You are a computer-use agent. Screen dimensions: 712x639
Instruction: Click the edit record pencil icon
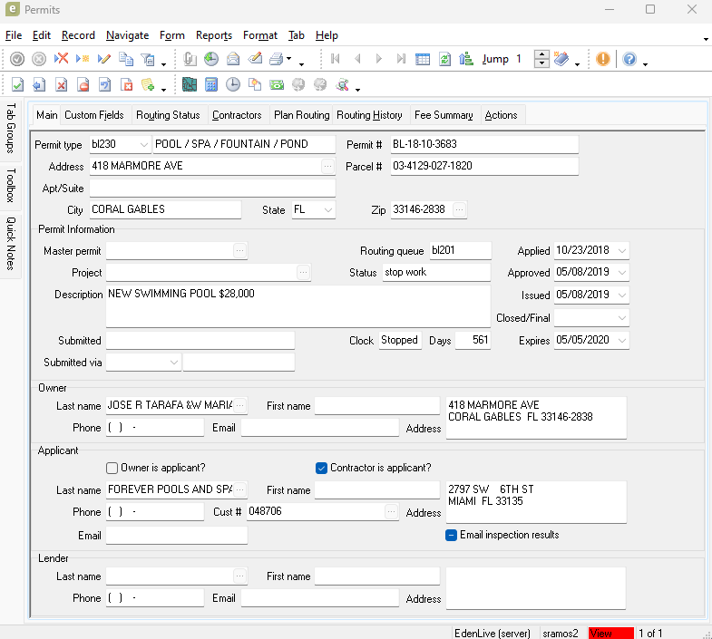coord(103,59)
